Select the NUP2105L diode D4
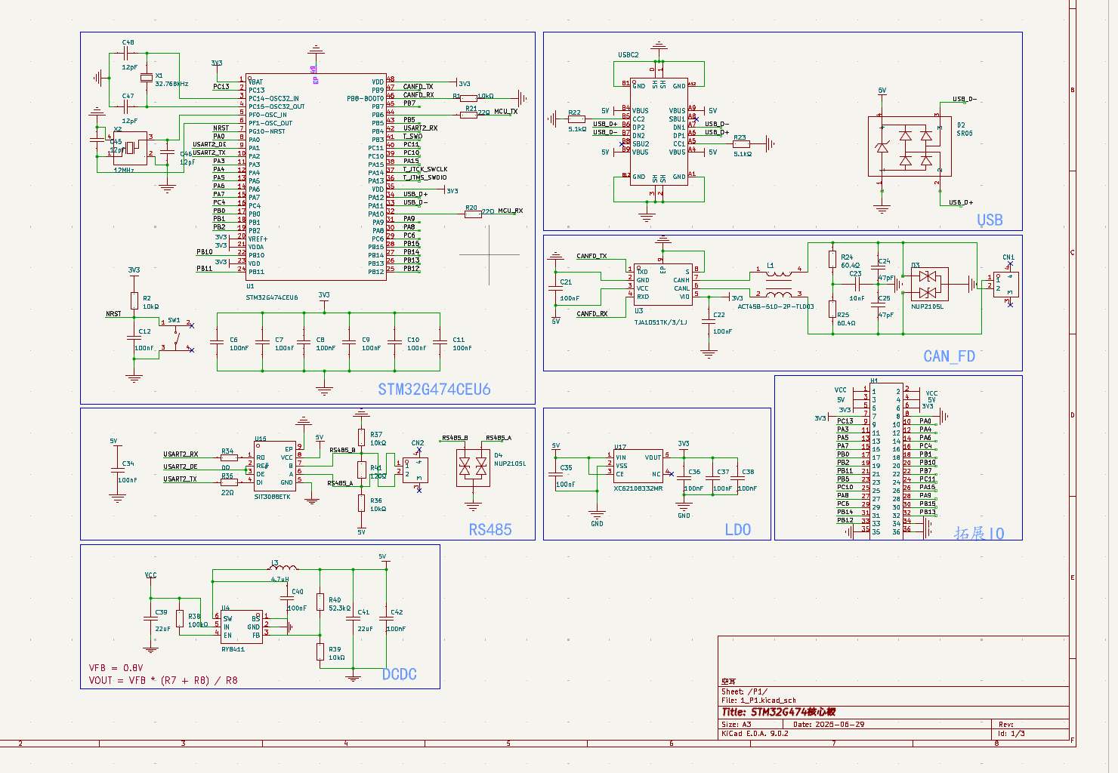 click(473, 468)
